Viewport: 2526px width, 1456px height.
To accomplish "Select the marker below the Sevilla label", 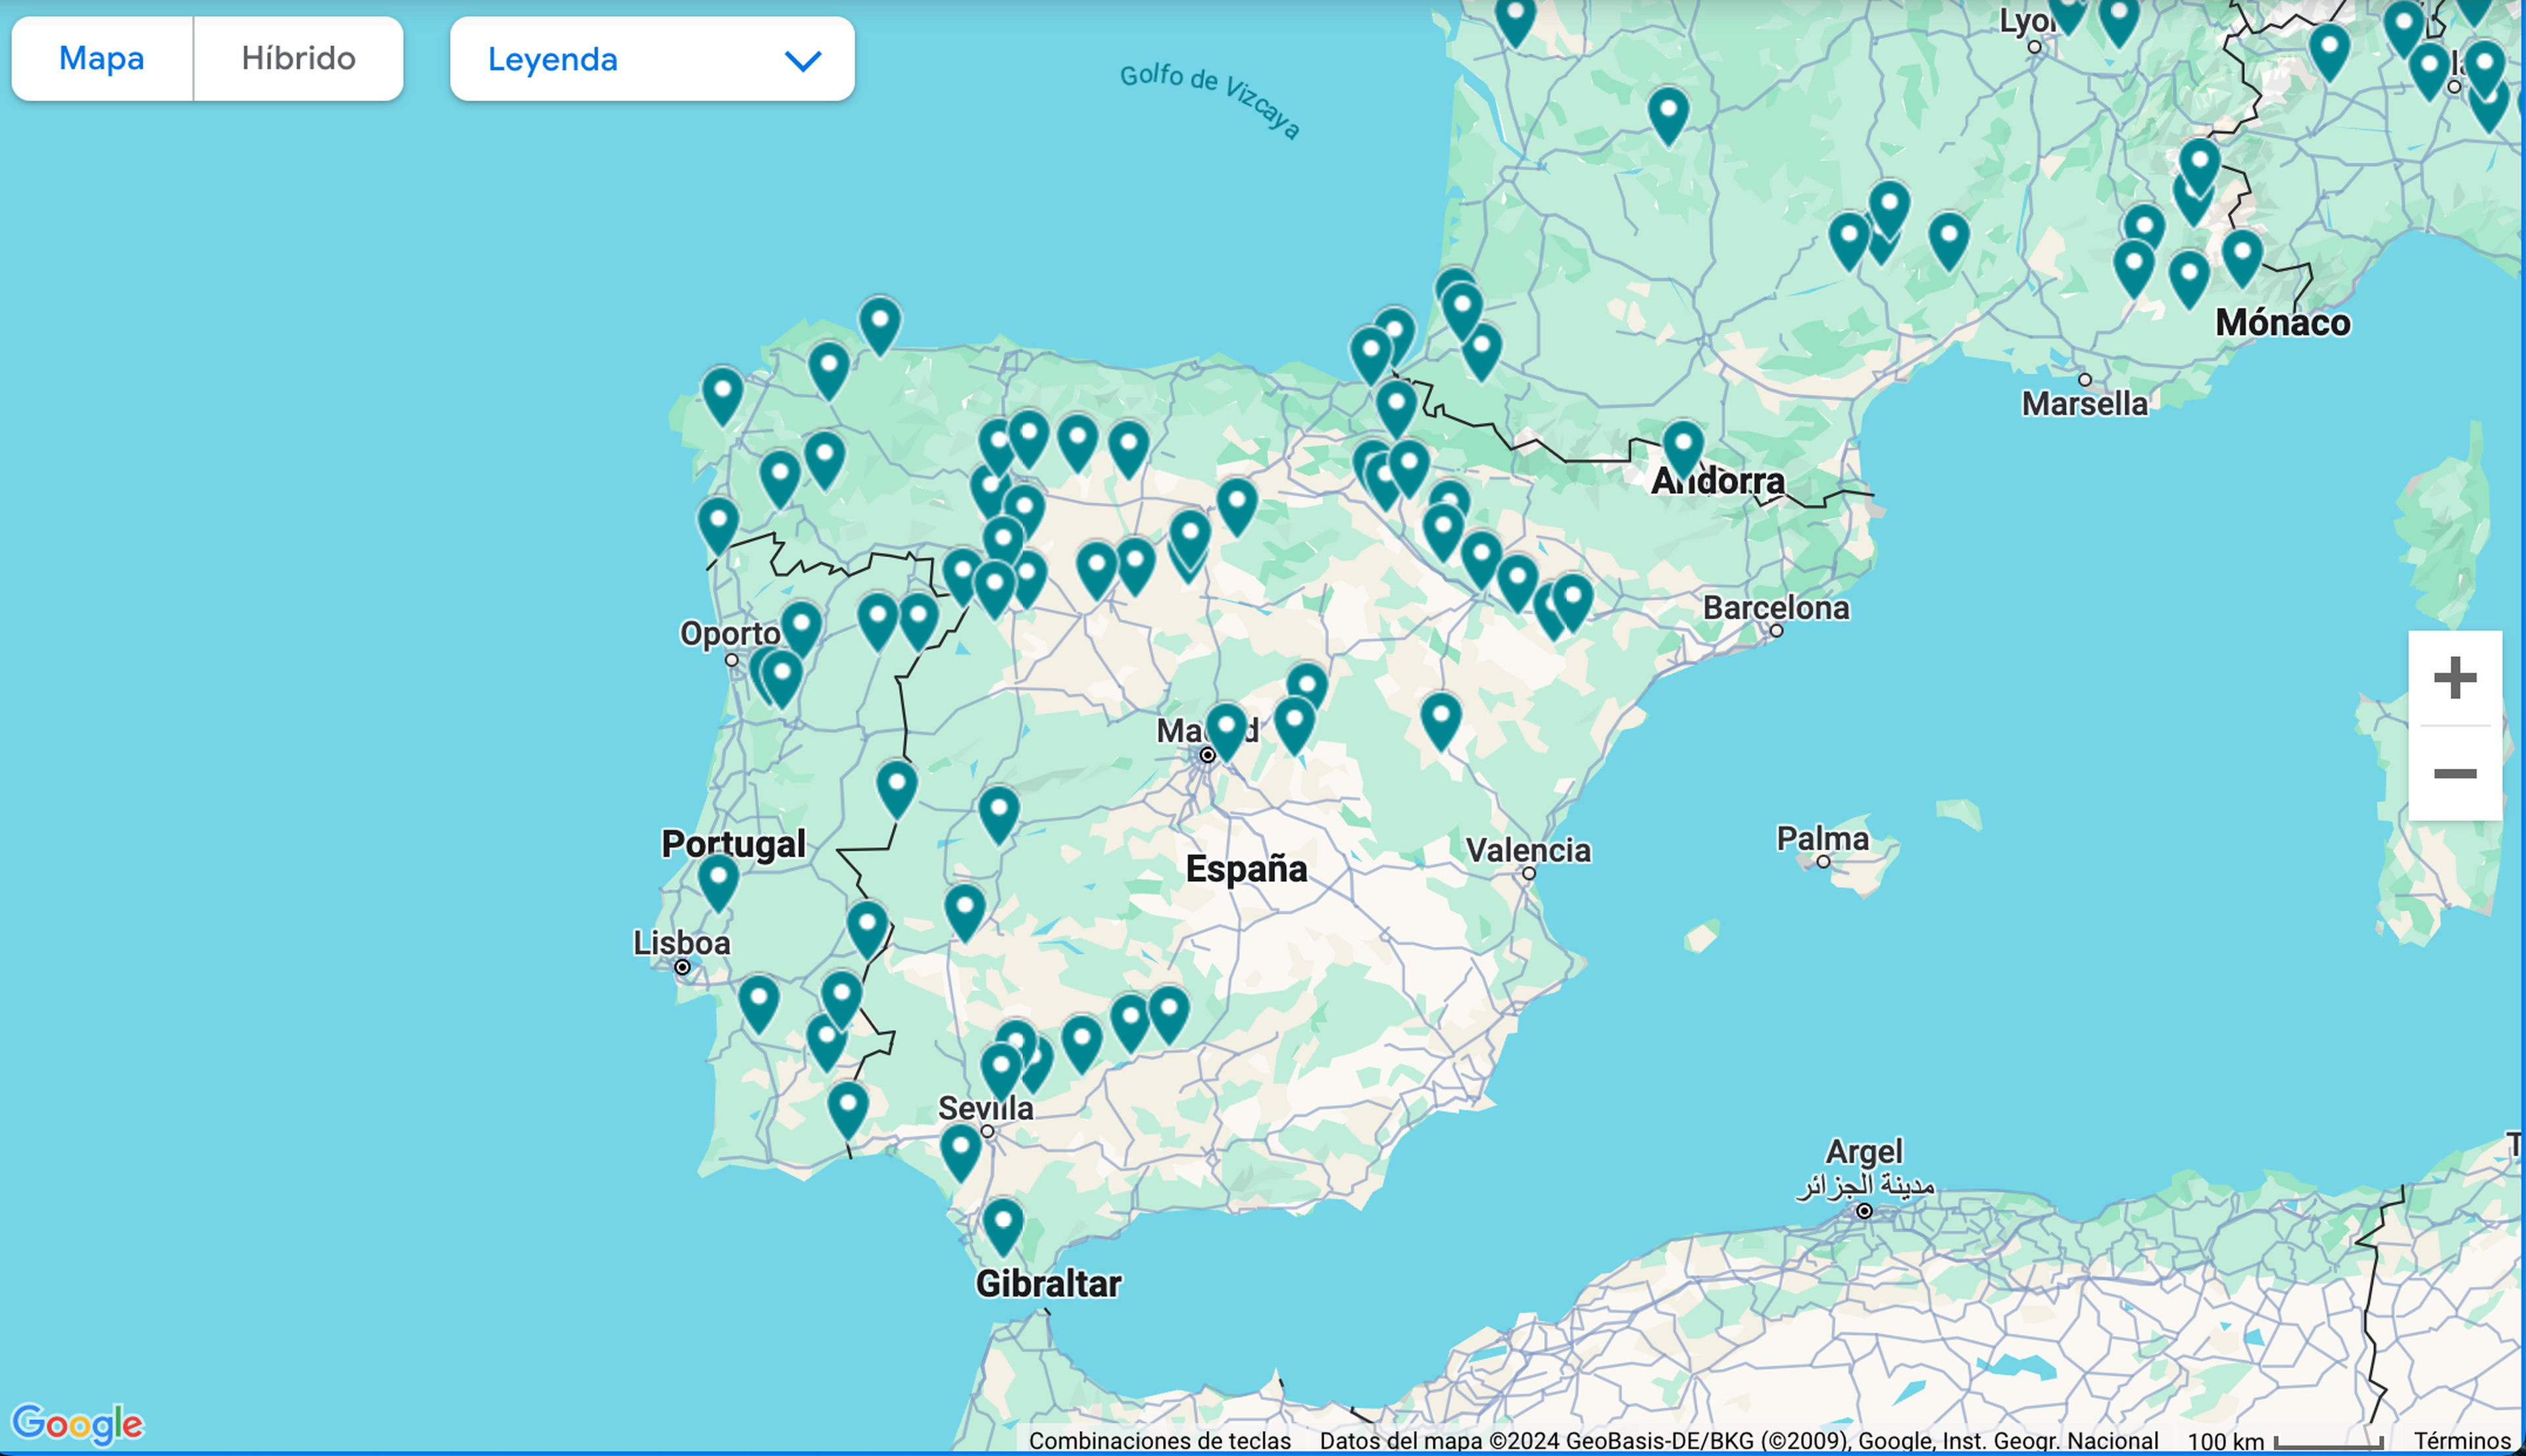I will click(x=961, y=1152).
